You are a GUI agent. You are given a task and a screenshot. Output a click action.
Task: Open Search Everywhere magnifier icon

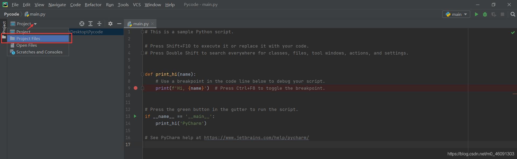(x=513, y=14)
